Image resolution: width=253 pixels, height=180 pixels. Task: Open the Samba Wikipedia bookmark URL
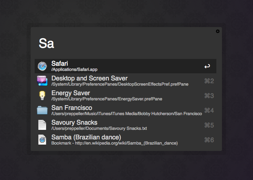(114, 143)
